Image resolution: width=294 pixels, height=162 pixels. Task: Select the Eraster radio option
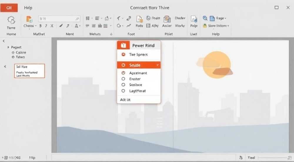(123, 79)
